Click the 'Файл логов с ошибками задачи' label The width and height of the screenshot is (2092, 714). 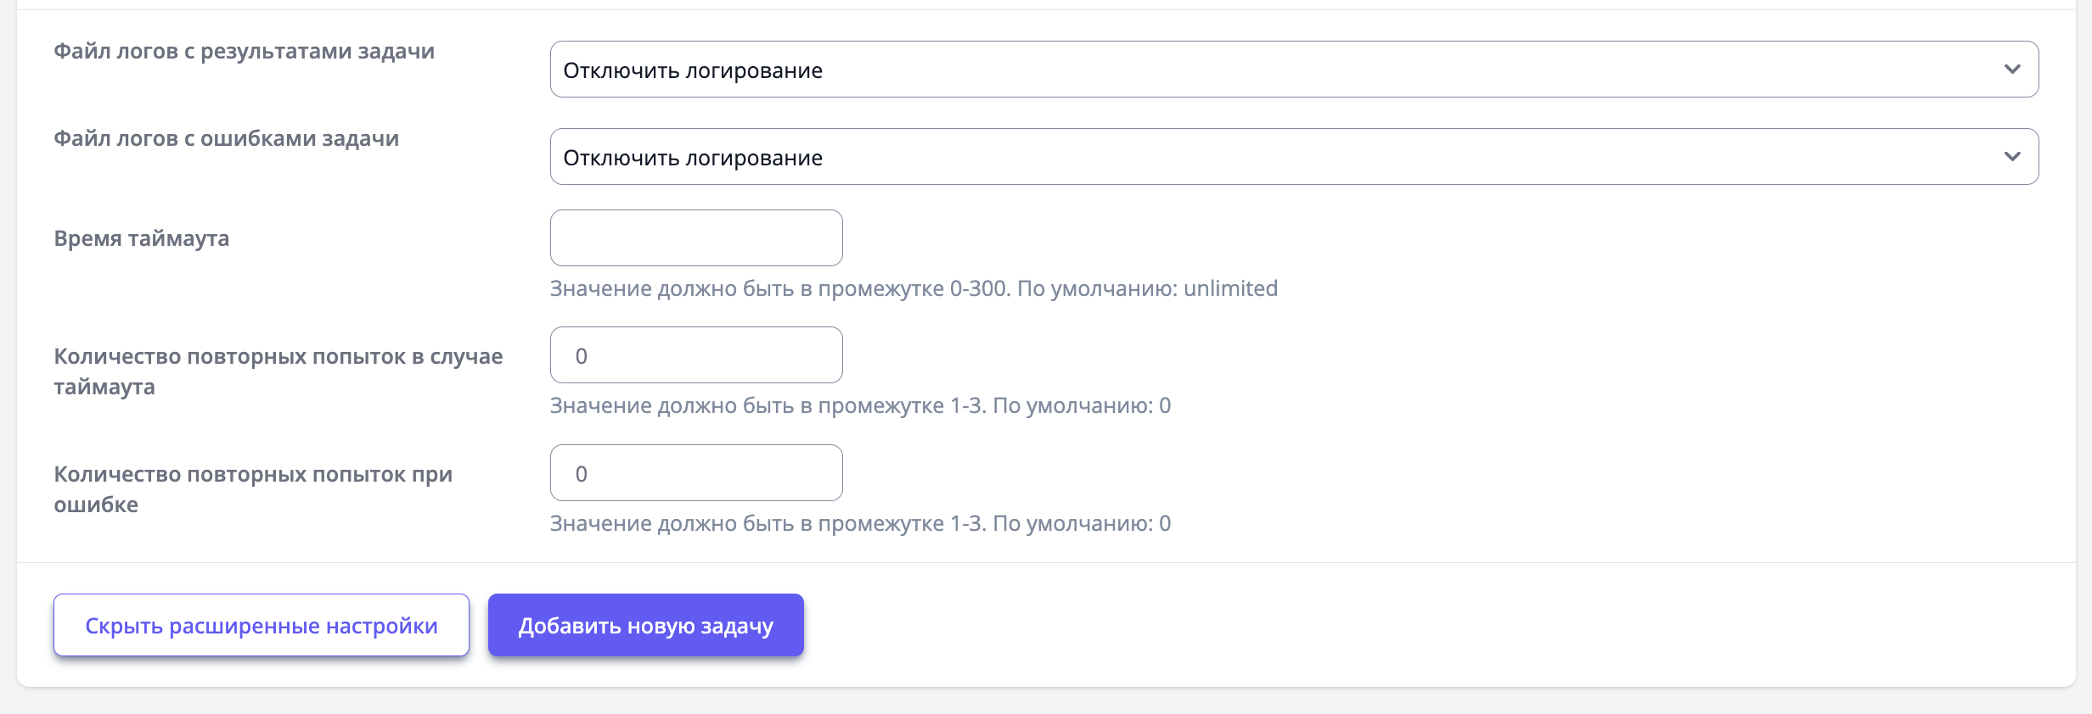[x=226, y=139]
